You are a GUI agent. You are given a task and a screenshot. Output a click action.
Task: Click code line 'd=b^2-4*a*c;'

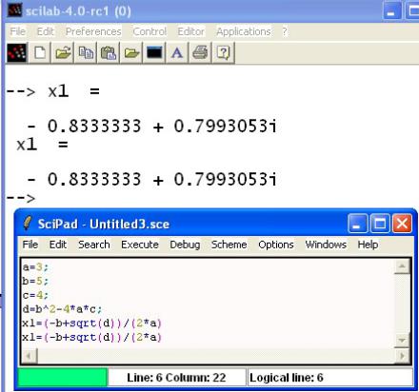62,309
